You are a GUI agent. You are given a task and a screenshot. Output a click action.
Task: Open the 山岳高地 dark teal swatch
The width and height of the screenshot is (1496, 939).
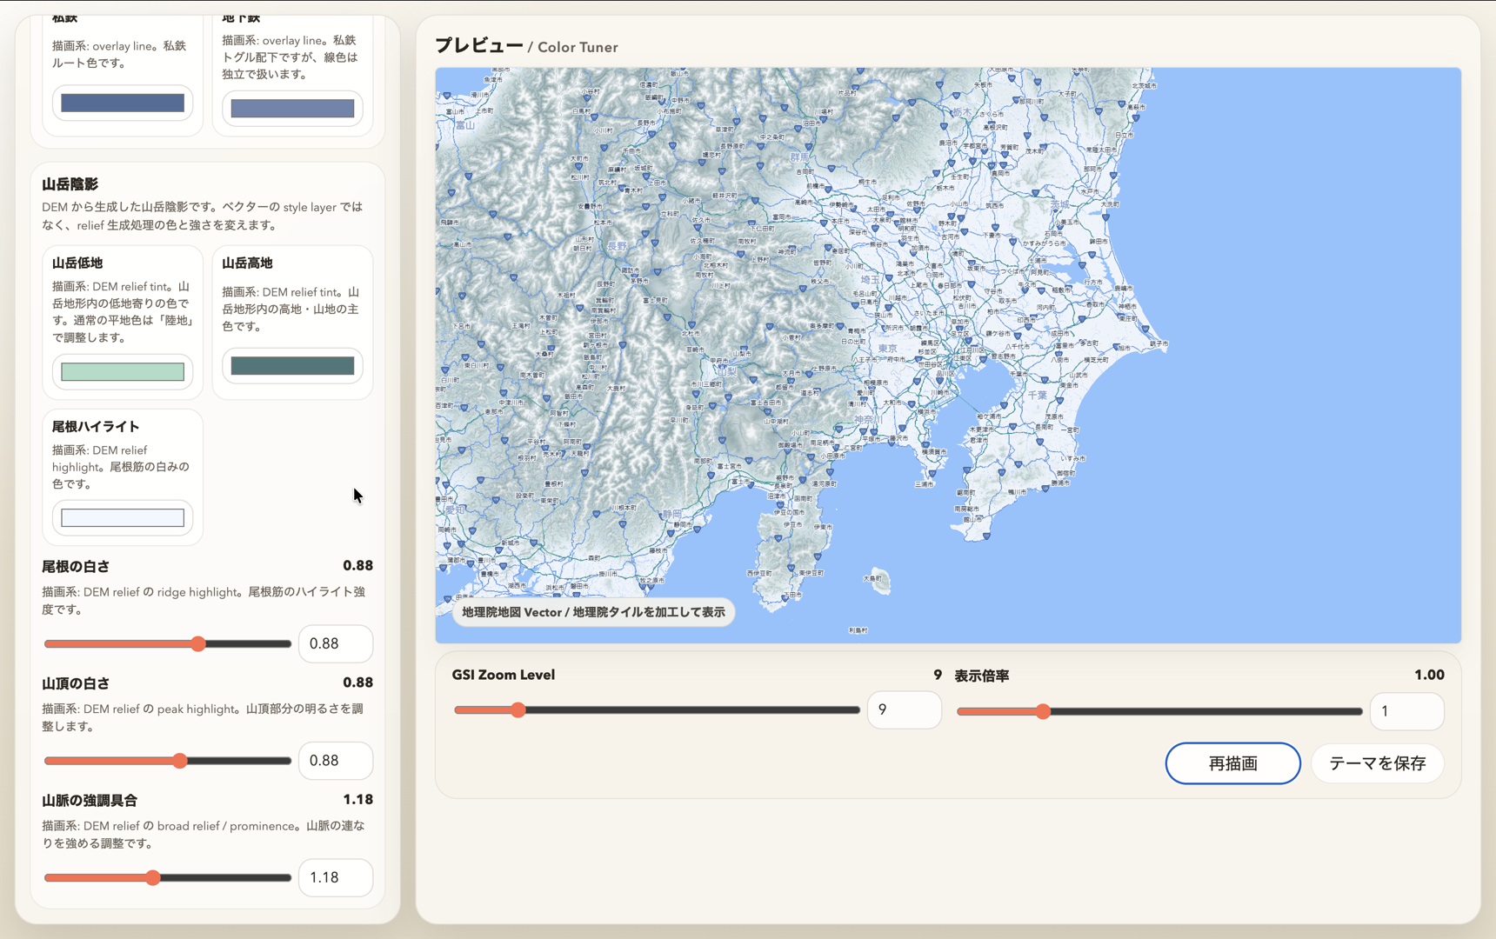(x=292, y=366)
